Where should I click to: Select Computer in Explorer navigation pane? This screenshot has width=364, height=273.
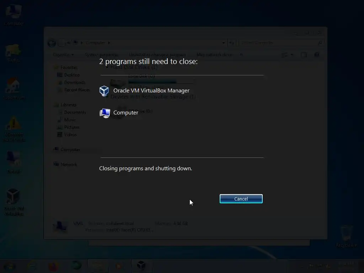pyautogui.click(x=70, y=150)
